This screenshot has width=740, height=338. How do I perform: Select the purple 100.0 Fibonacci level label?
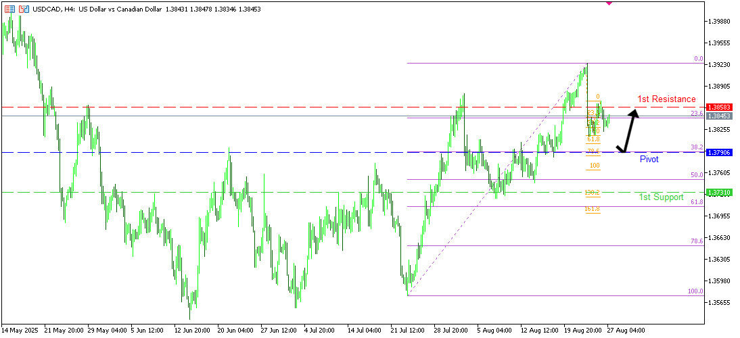tap(695, 291)
